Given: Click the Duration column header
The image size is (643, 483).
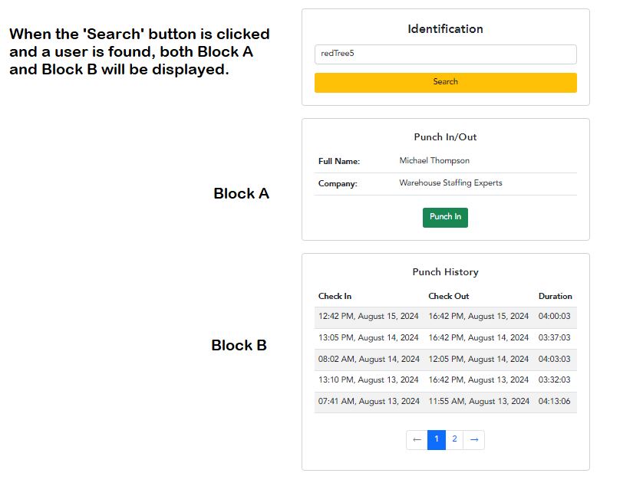Looking at the screenshot, I should 555,296.
